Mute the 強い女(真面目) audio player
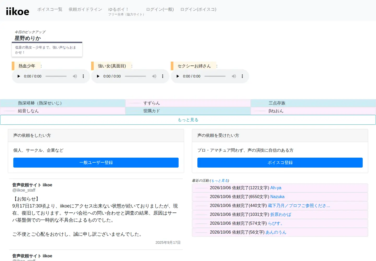The height and width of the screenshot is (261, 376). pos(154,76)
